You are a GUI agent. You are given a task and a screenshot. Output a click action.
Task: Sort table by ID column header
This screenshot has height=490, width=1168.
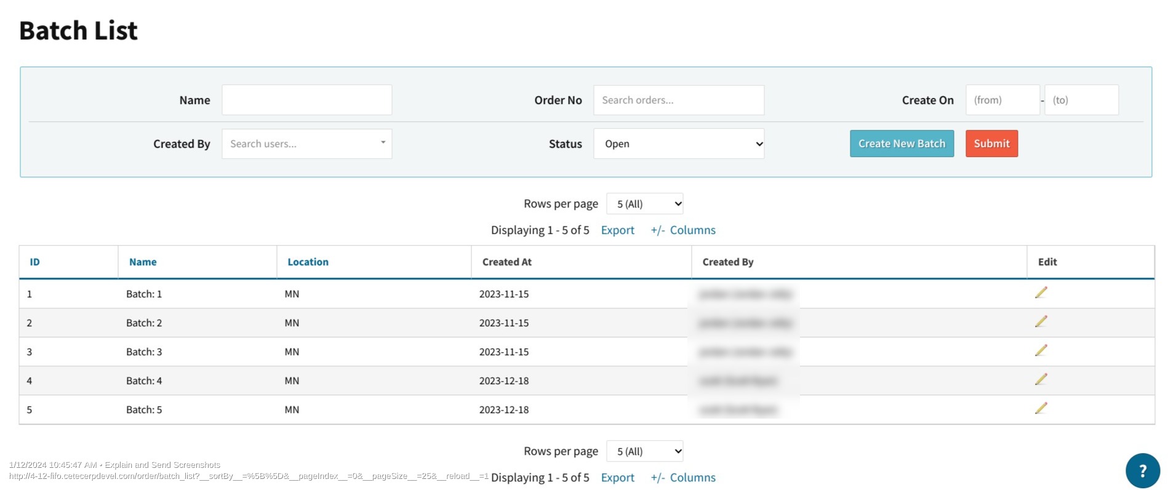[35, 262]
